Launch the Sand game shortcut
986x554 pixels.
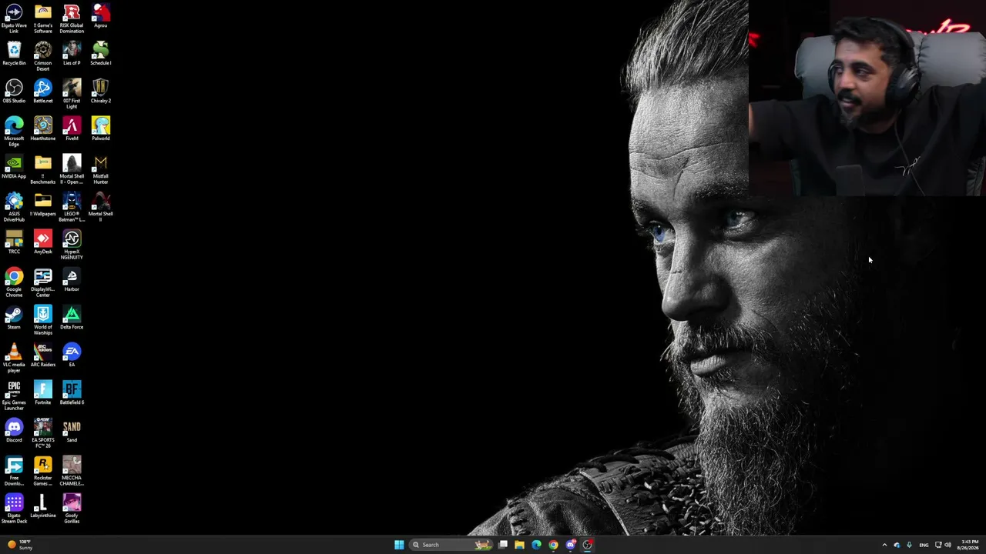point(72,431)
